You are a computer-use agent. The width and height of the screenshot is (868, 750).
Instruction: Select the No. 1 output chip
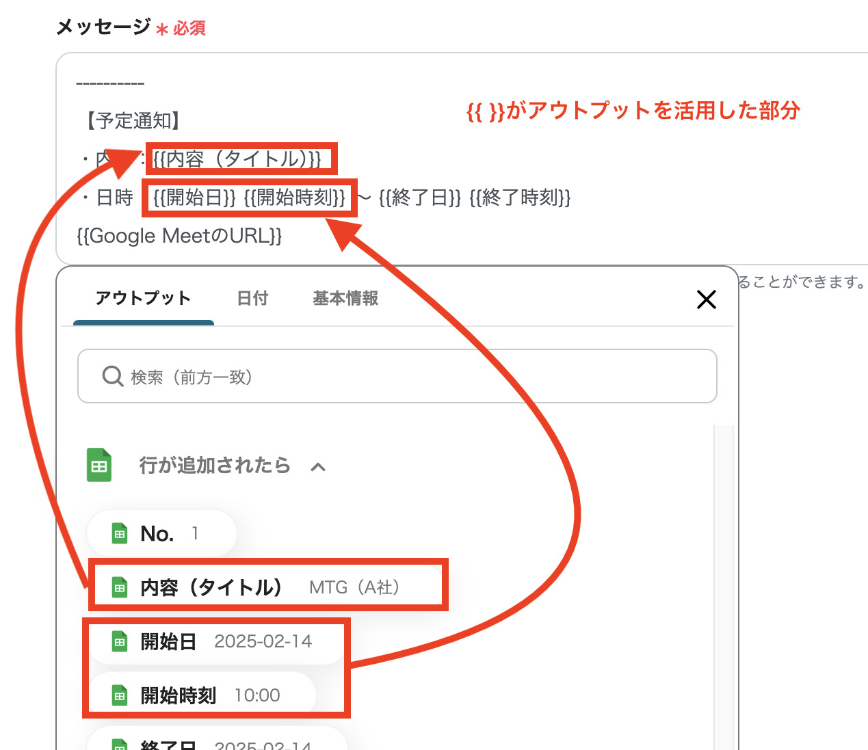click(161, 533)
